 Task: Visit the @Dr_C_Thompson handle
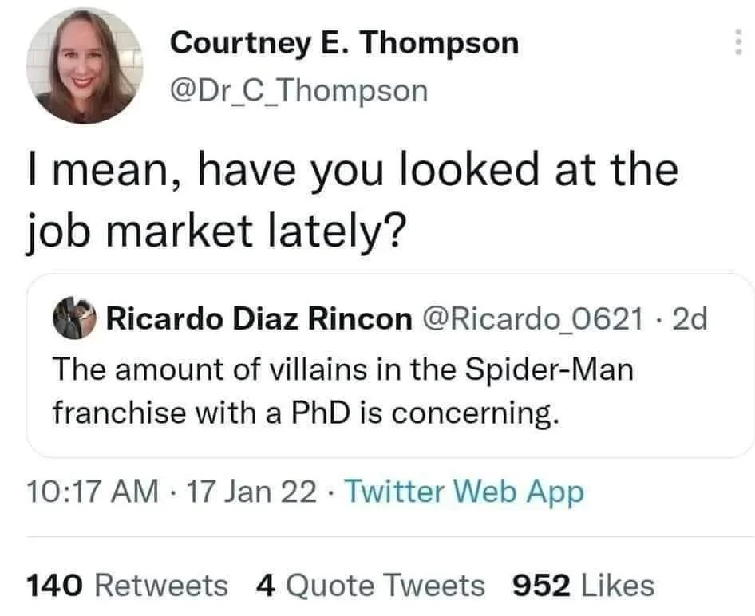[299, 90]
